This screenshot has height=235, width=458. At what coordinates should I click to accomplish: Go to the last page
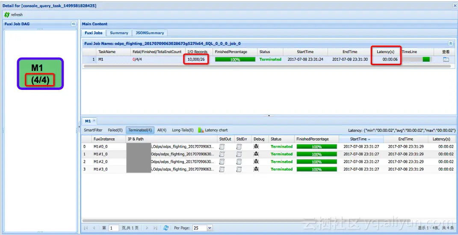point(155,228)
